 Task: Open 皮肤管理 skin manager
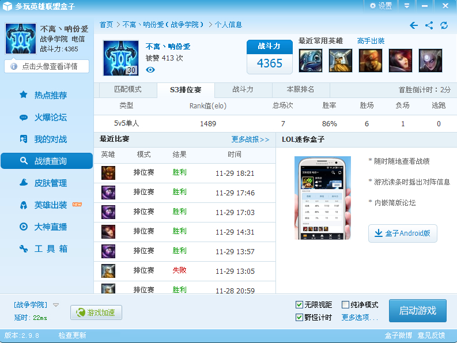coord(50,183)
